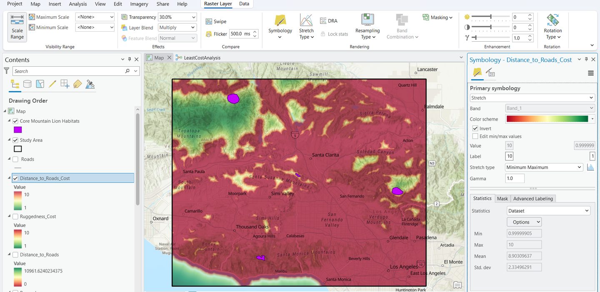Open the Analysis menu tab

pyautogui.click(x=78, y=4)
